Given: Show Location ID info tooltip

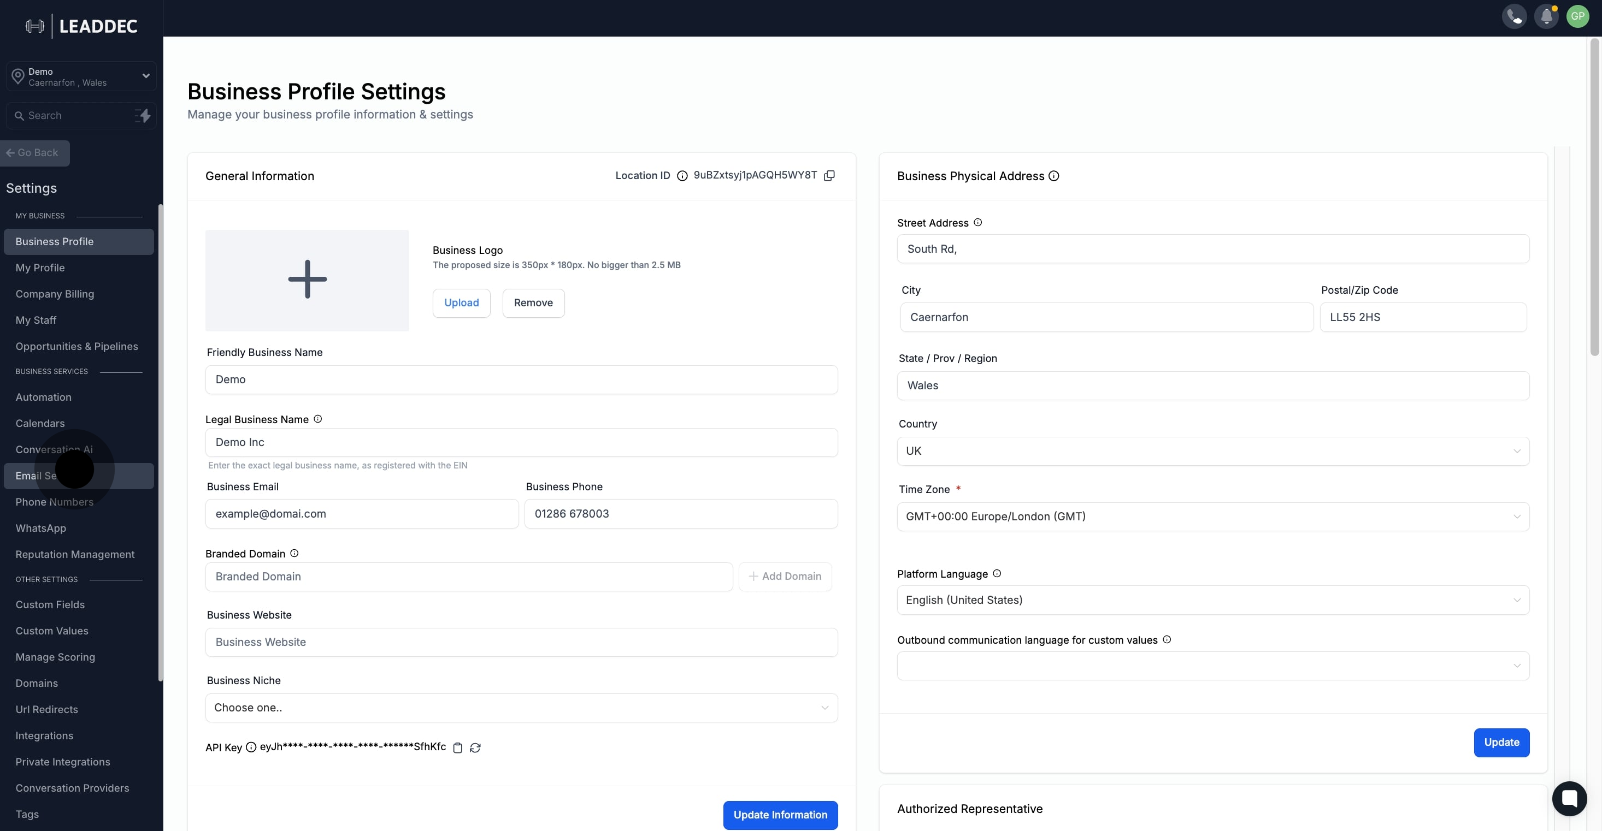Looking at the screenshot, I should tap(682, 176).
